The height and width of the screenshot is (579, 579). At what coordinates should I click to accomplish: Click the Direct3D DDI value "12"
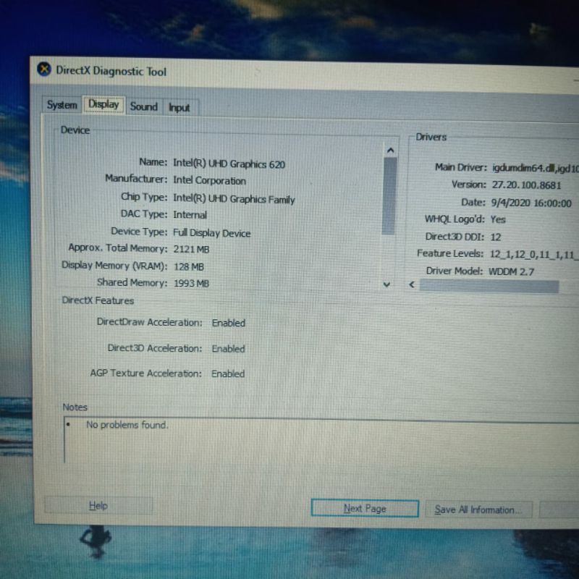496,237
